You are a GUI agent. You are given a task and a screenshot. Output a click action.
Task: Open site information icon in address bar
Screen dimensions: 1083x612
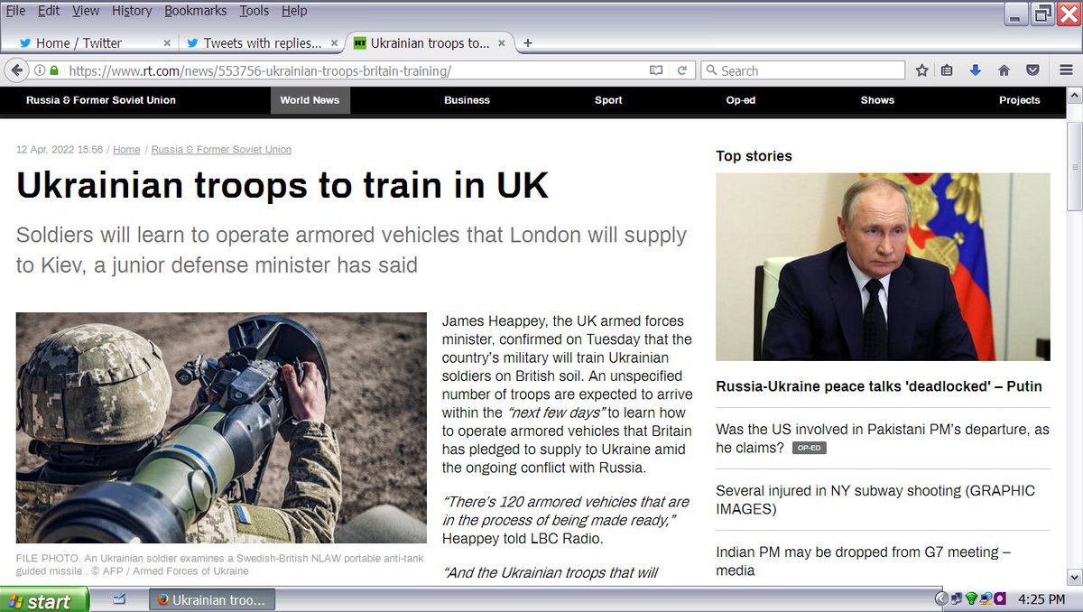(40, 70)
